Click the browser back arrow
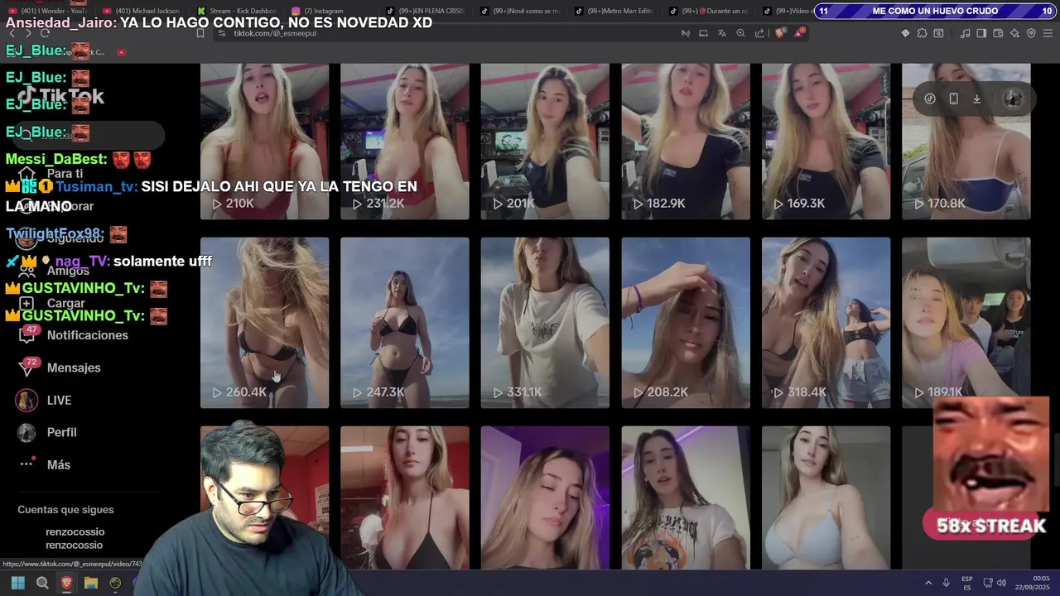The width and height of the screenshot is (1060, 596). point(12,33)
